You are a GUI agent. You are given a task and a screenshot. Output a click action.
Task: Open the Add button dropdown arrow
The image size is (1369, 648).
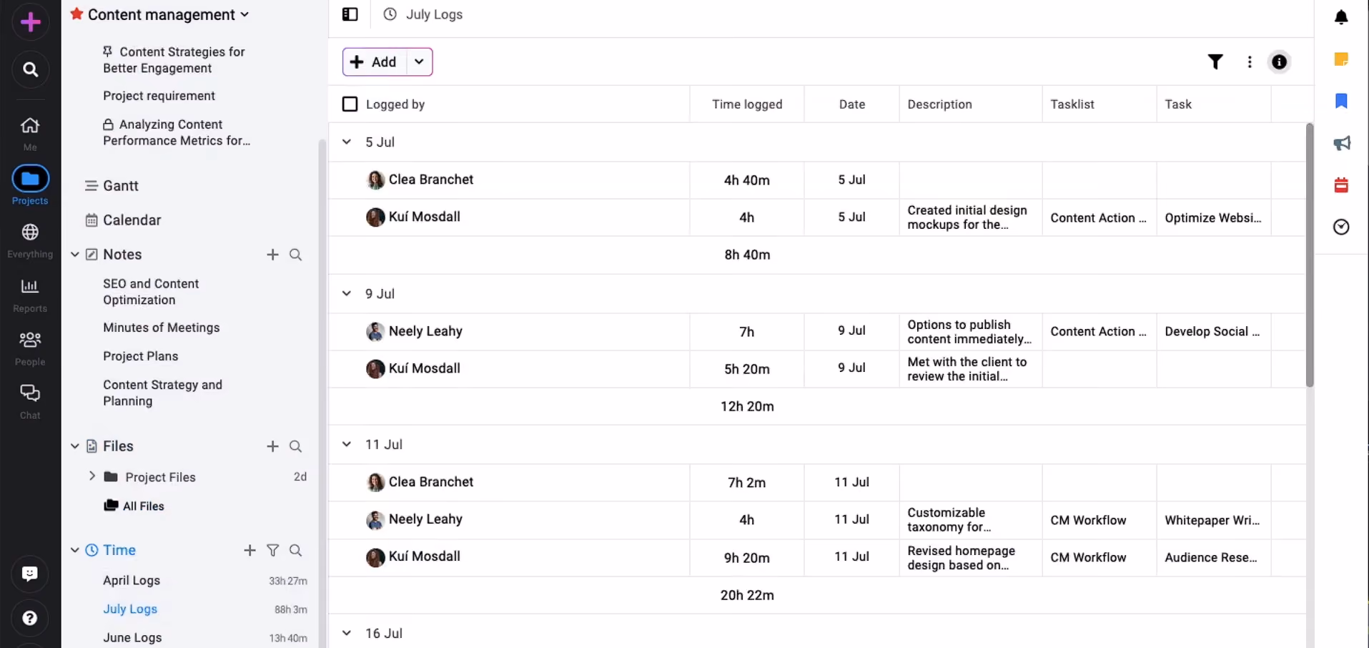tap(419, 62)
